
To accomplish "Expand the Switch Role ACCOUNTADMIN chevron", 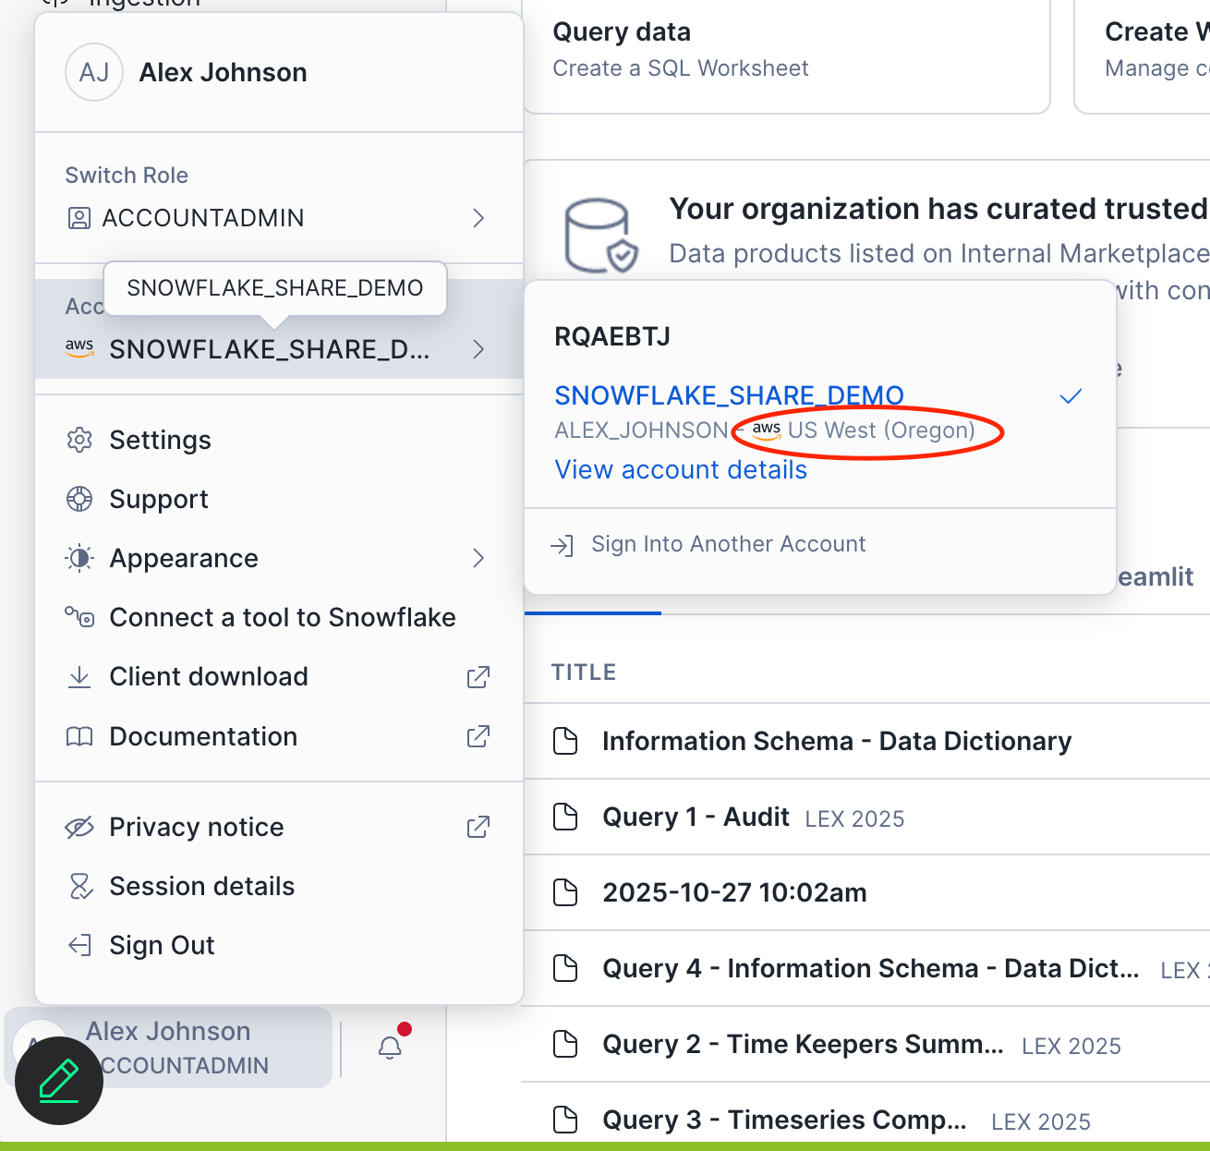I will pos(478,218).
